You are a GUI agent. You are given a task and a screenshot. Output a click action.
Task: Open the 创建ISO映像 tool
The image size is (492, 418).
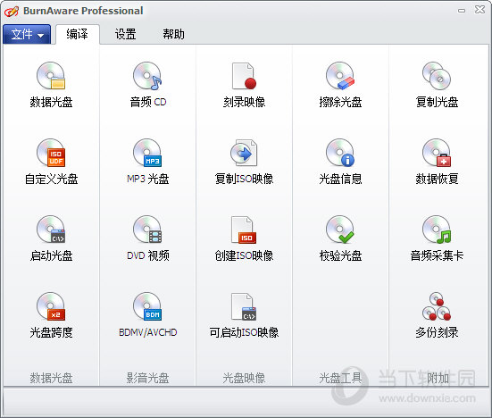point(244,230)
